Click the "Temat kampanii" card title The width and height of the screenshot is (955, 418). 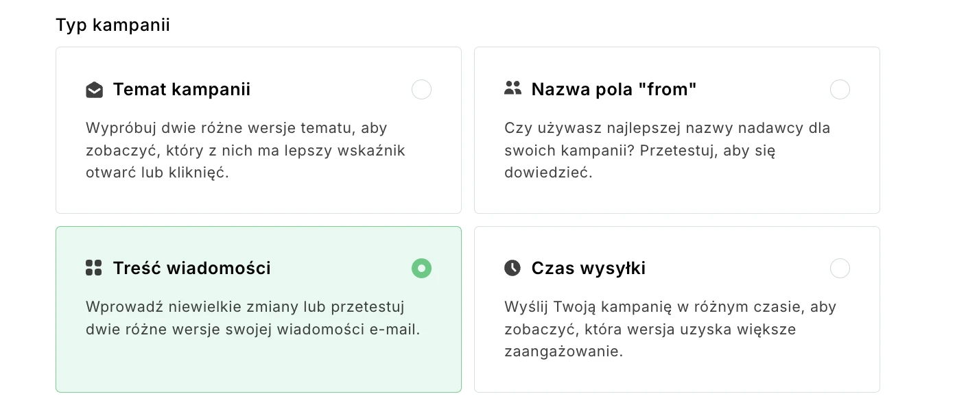click(181, 90)
